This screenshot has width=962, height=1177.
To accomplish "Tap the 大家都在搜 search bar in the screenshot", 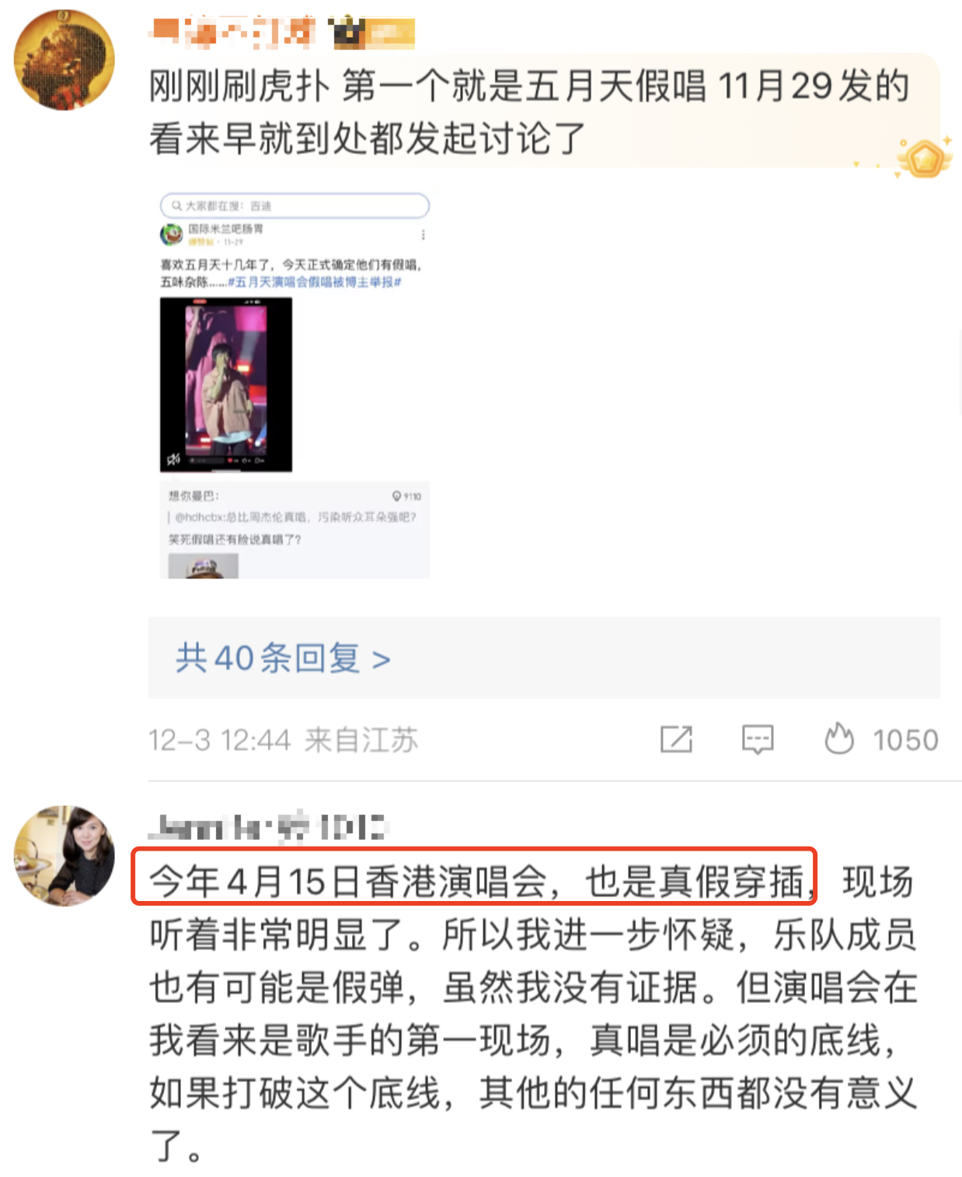I will click(x=295, y=205).
